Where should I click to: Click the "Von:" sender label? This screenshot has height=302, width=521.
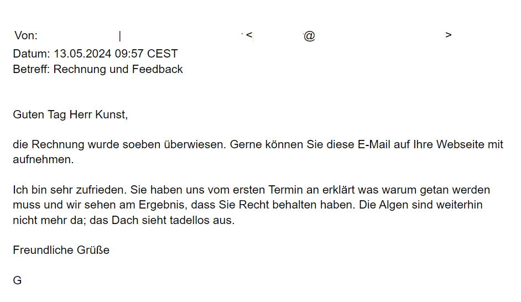(x=26, y=35)
